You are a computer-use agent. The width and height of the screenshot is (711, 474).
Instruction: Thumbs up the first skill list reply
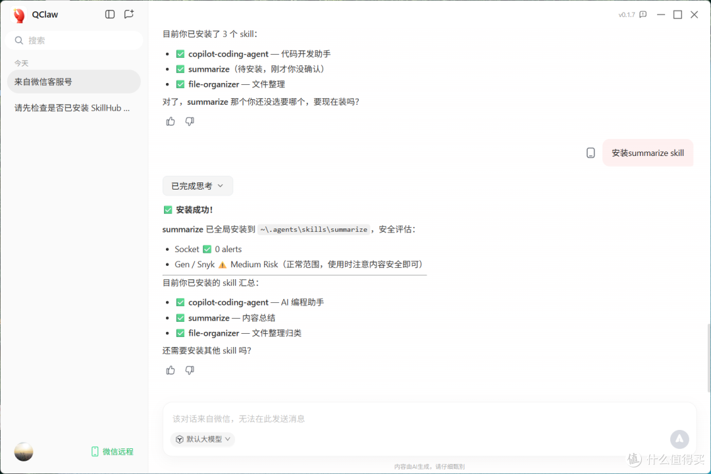coord(171,121)
